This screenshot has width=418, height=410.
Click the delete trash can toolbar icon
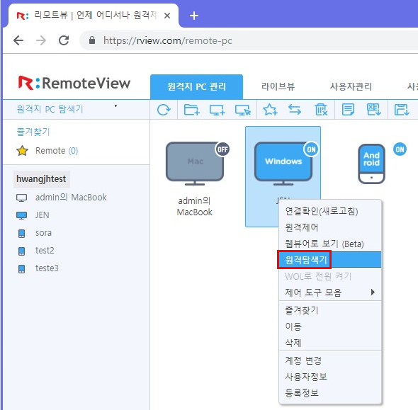(x=320, y=110)
